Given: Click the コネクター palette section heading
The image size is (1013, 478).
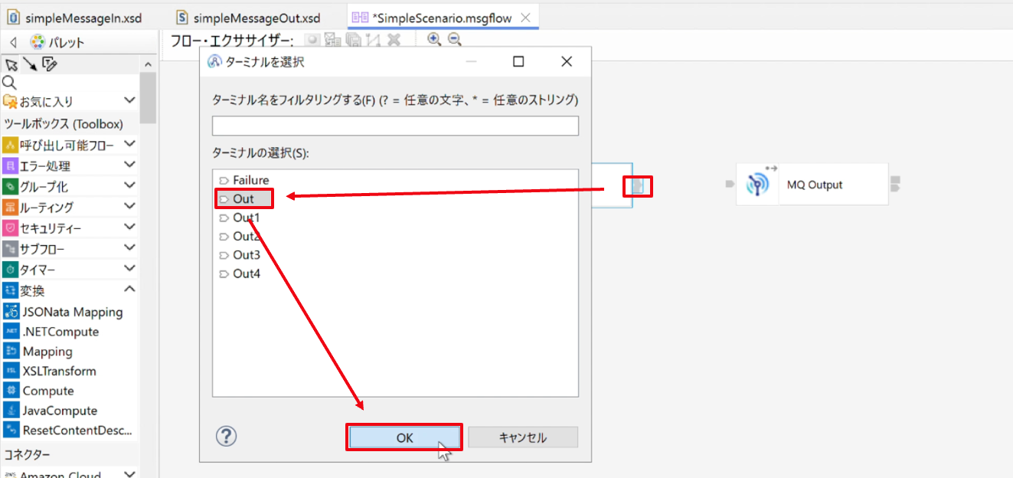Looking at the screenshot, I should coord(28,455).
